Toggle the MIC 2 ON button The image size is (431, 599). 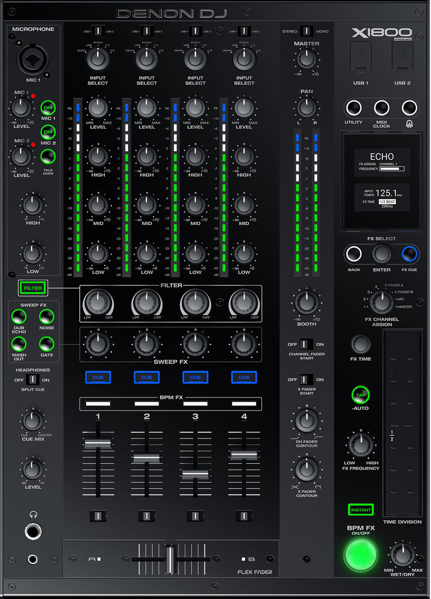(48, 132)
